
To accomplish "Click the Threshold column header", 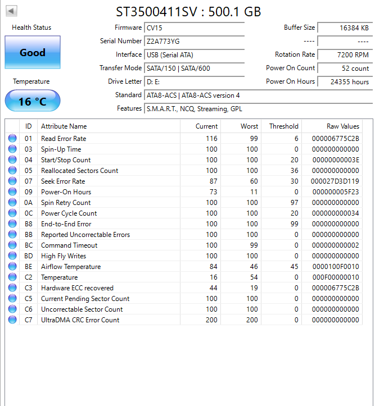I will [282, 126].
